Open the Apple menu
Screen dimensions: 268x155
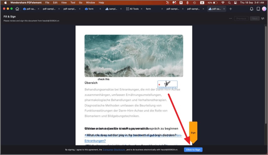5,3
